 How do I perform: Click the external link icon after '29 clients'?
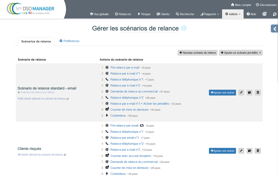tap(64, 155)
